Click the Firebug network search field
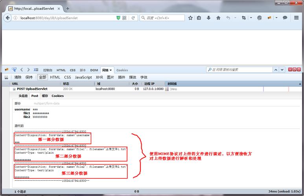Image resolution: width=304 pixels, height=196 pixels. [x=240, y=70]
